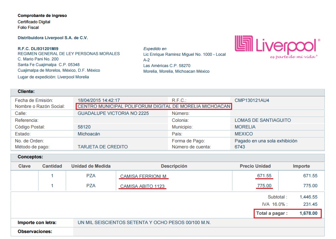This screenshot has height=239, width=336.
Task: Click the 'Importe con letra:' label
Action: click(x=37, y=222)
